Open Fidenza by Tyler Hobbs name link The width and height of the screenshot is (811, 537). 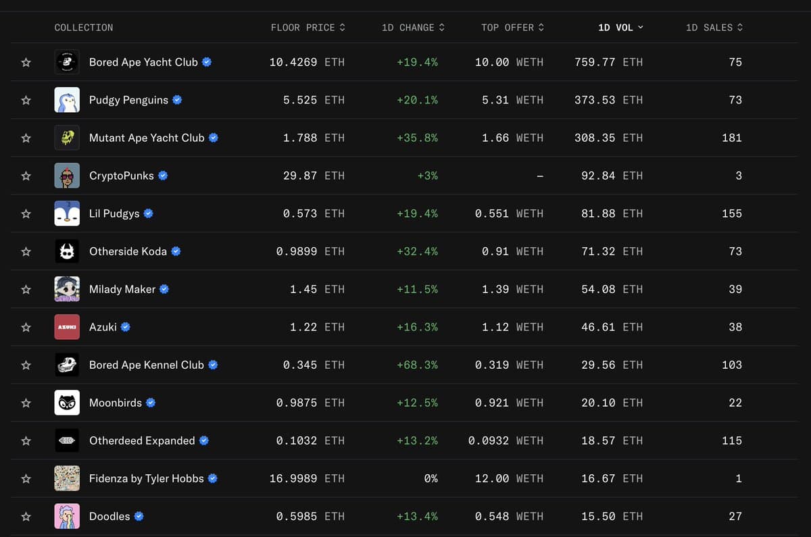147,478
